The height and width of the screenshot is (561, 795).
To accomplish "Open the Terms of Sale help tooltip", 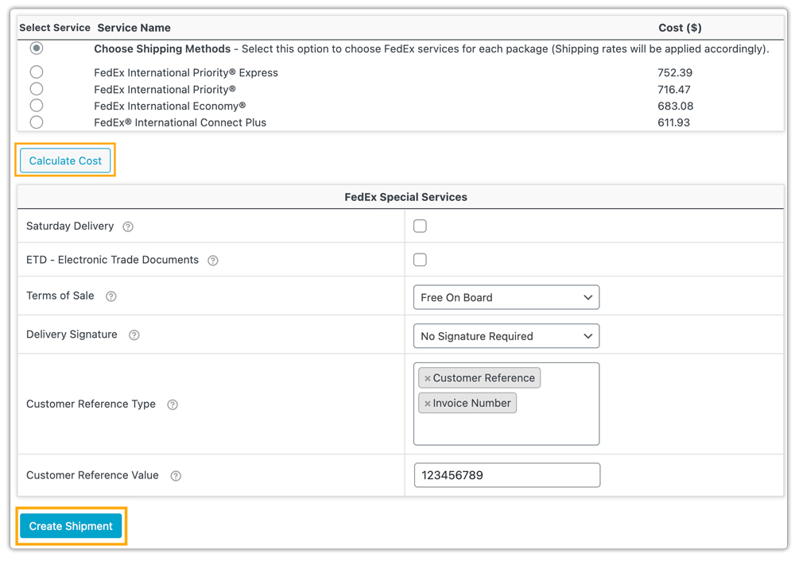I will (x=111, y=296).
